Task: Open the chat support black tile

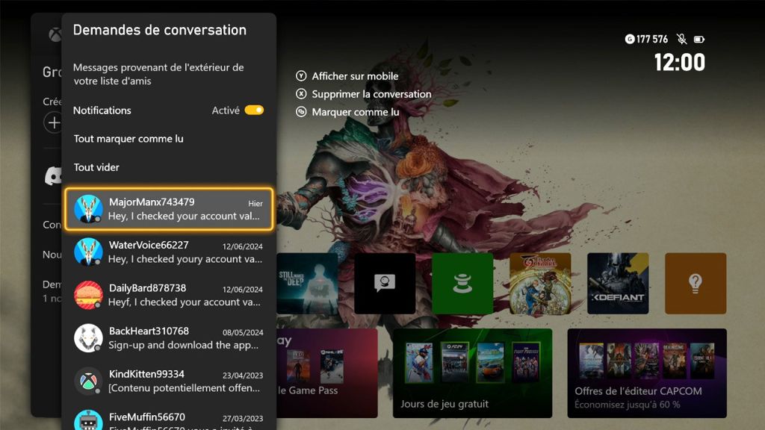Action: pos(385,283)
